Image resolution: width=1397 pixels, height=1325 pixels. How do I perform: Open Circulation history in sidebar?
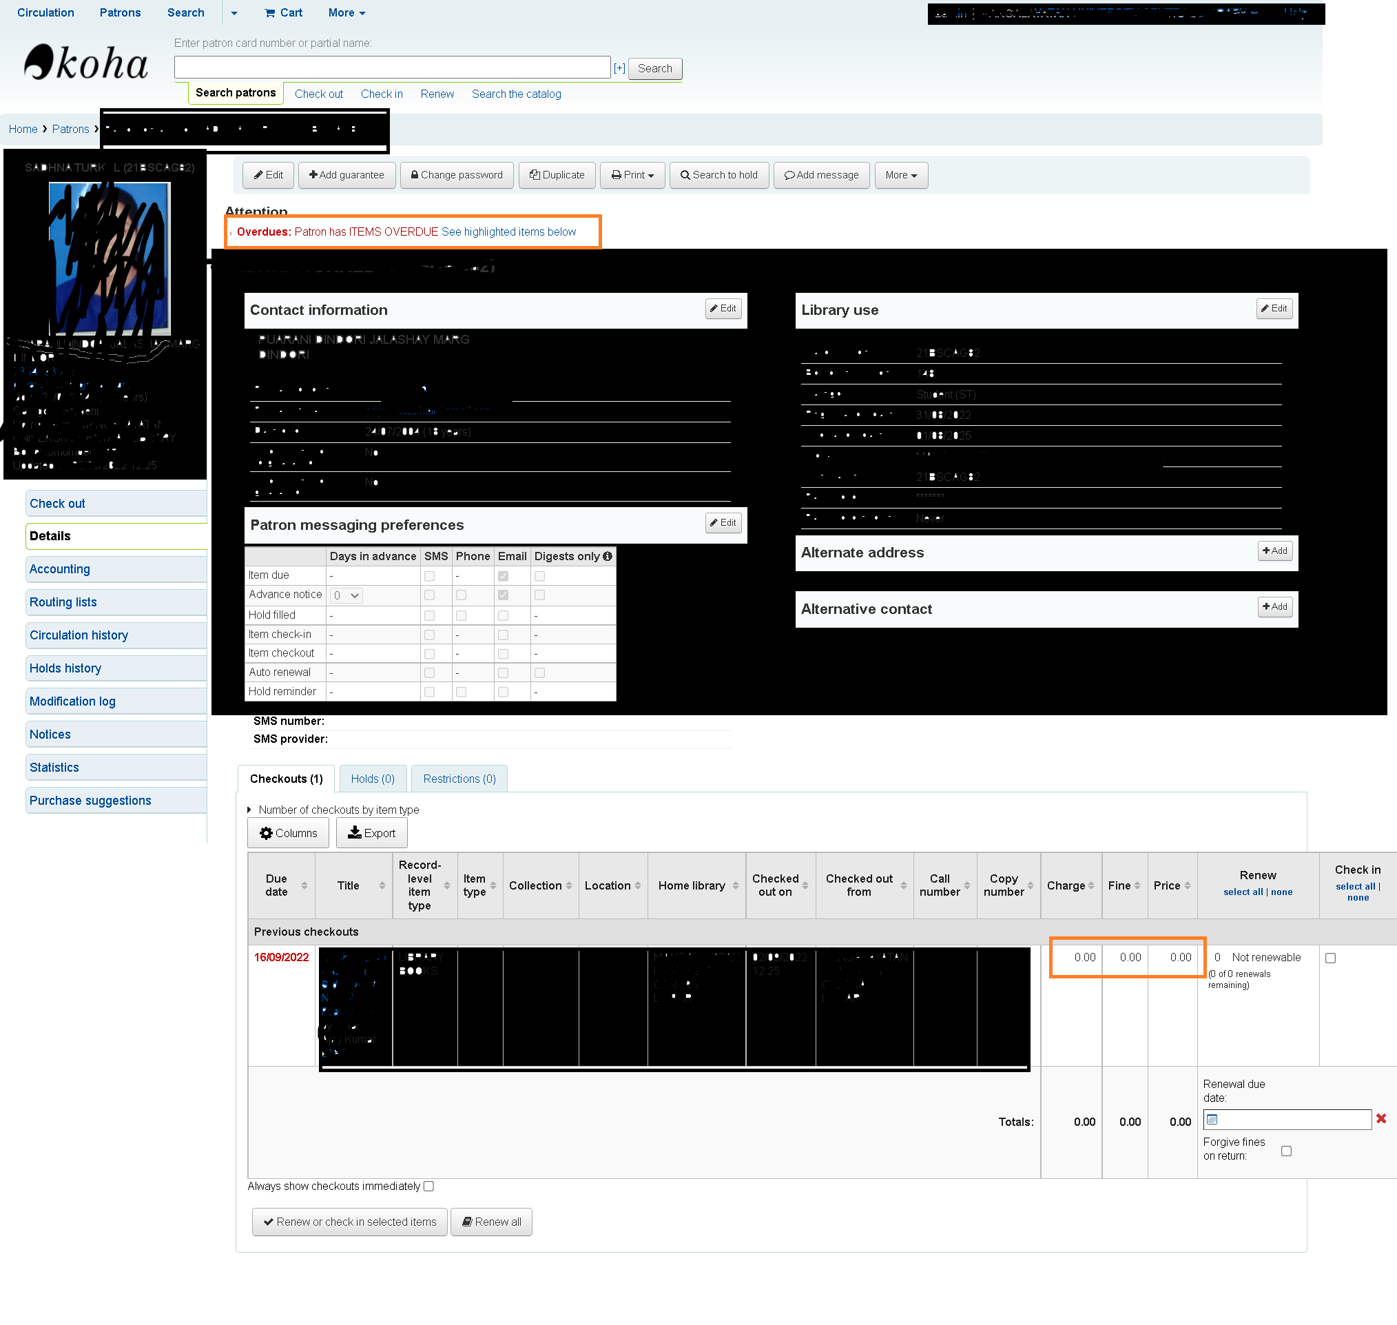(x=79, y=635)
